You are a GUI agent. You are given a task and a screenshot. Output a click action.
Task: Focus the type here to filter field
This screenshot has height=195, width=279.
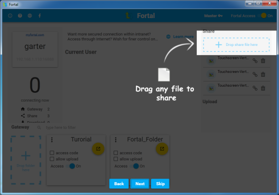pos(61,127)
